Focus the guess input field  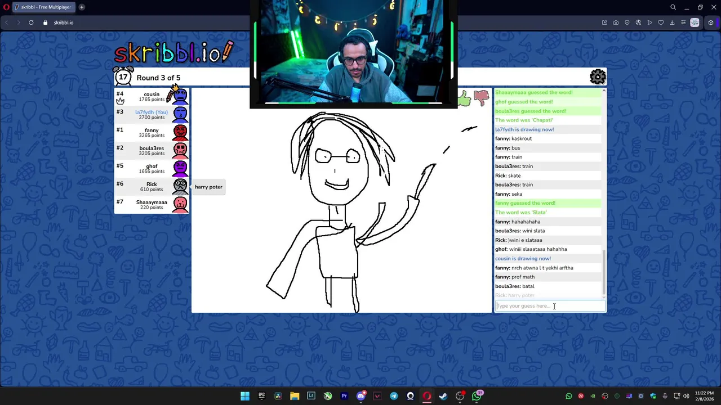[x=550, y=306]
